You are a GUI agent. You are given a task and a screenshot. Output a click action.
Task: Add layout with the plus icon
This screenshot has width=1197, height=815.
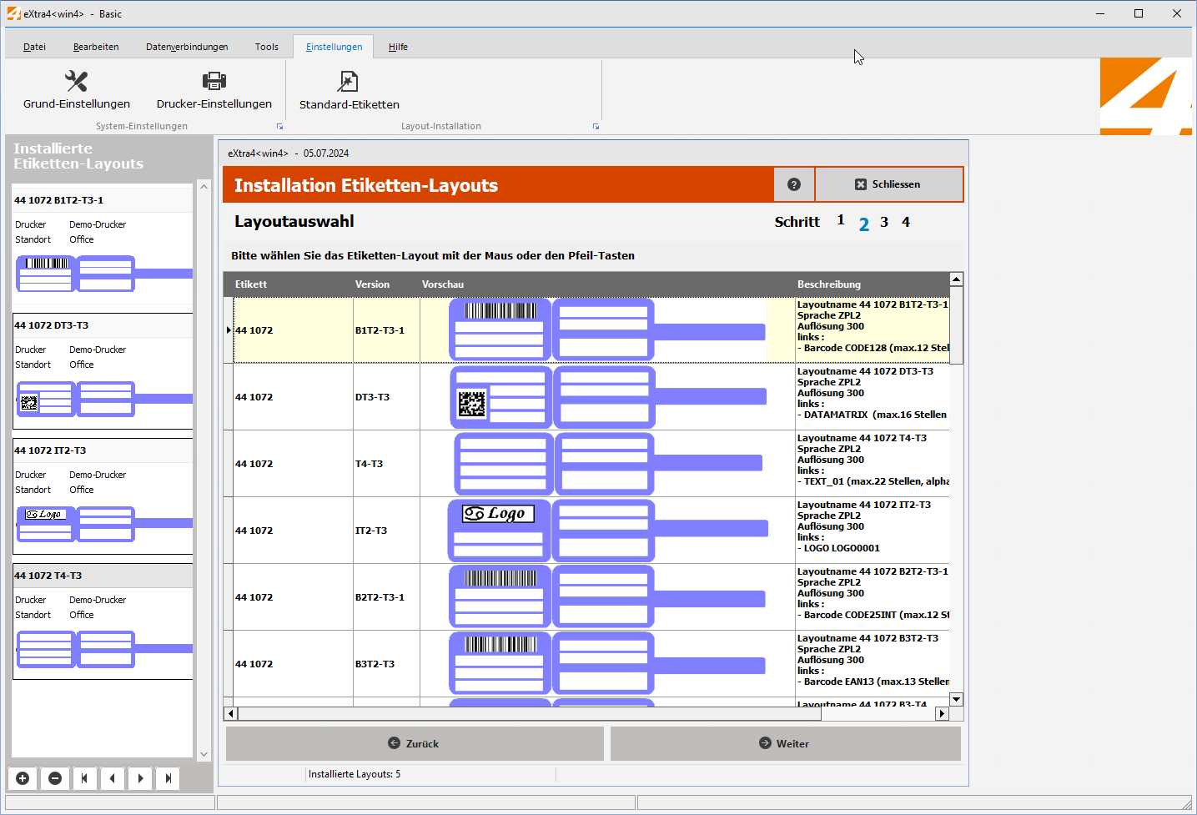point(23,778)
